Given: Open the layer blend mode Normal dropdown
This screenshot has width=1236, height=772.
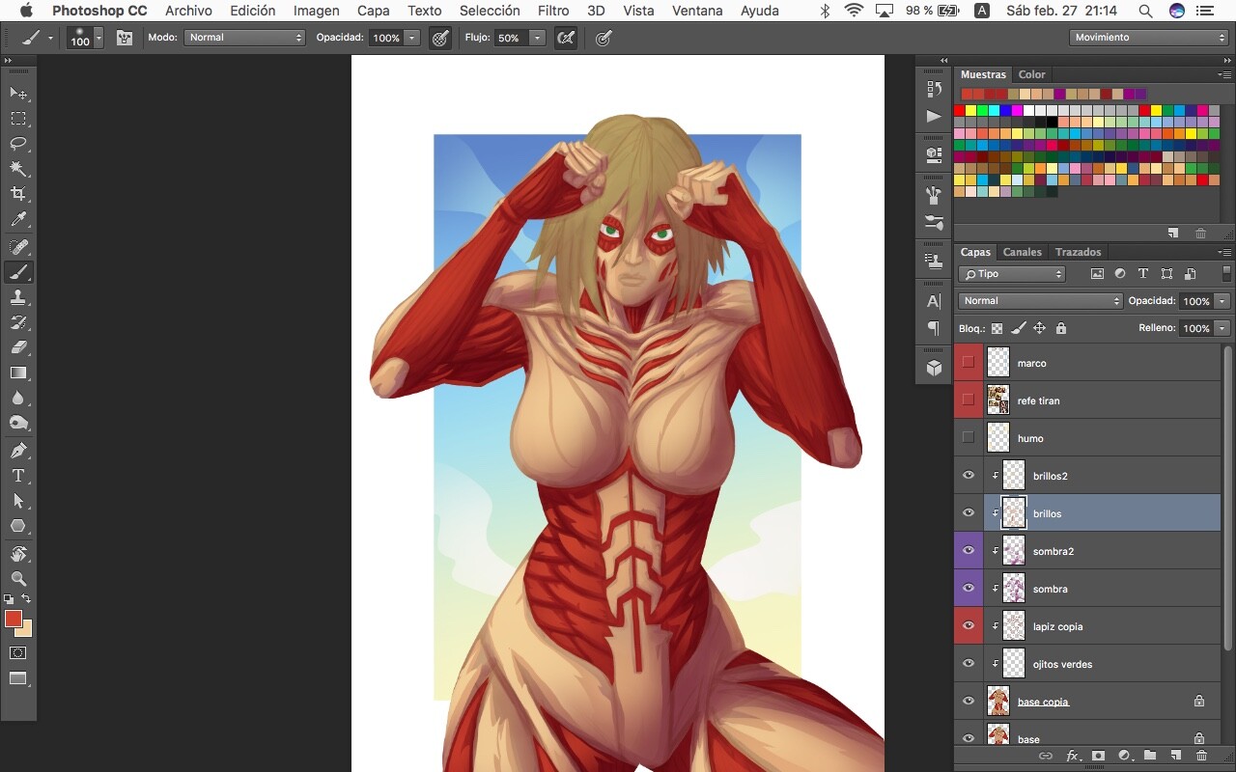Looking at the screenshot, I should coord(1040,301).
